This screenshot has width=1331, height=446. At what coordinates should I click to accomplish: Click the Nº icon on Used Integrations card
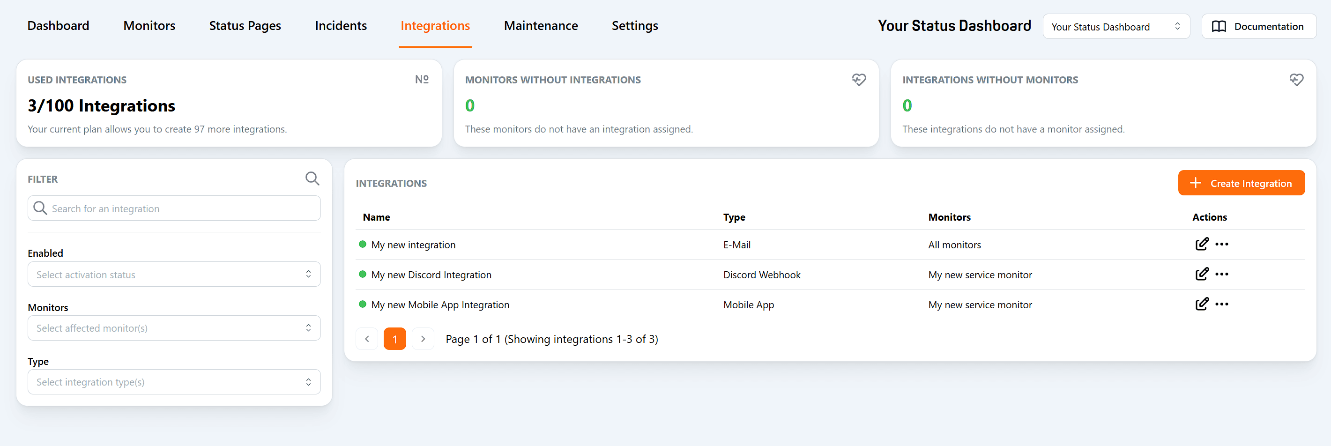pos(422,79)
